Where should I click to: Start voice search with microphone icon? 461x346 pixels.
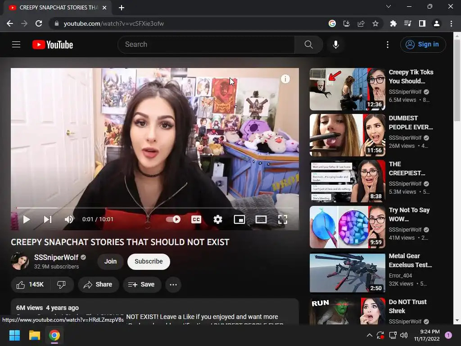pos(336,45)
